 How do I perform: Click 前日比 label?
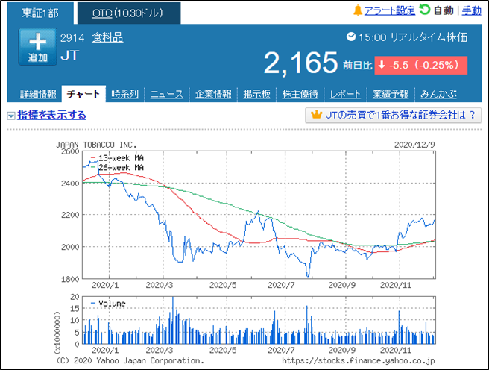pyautogui.click(x=357, y=66)
